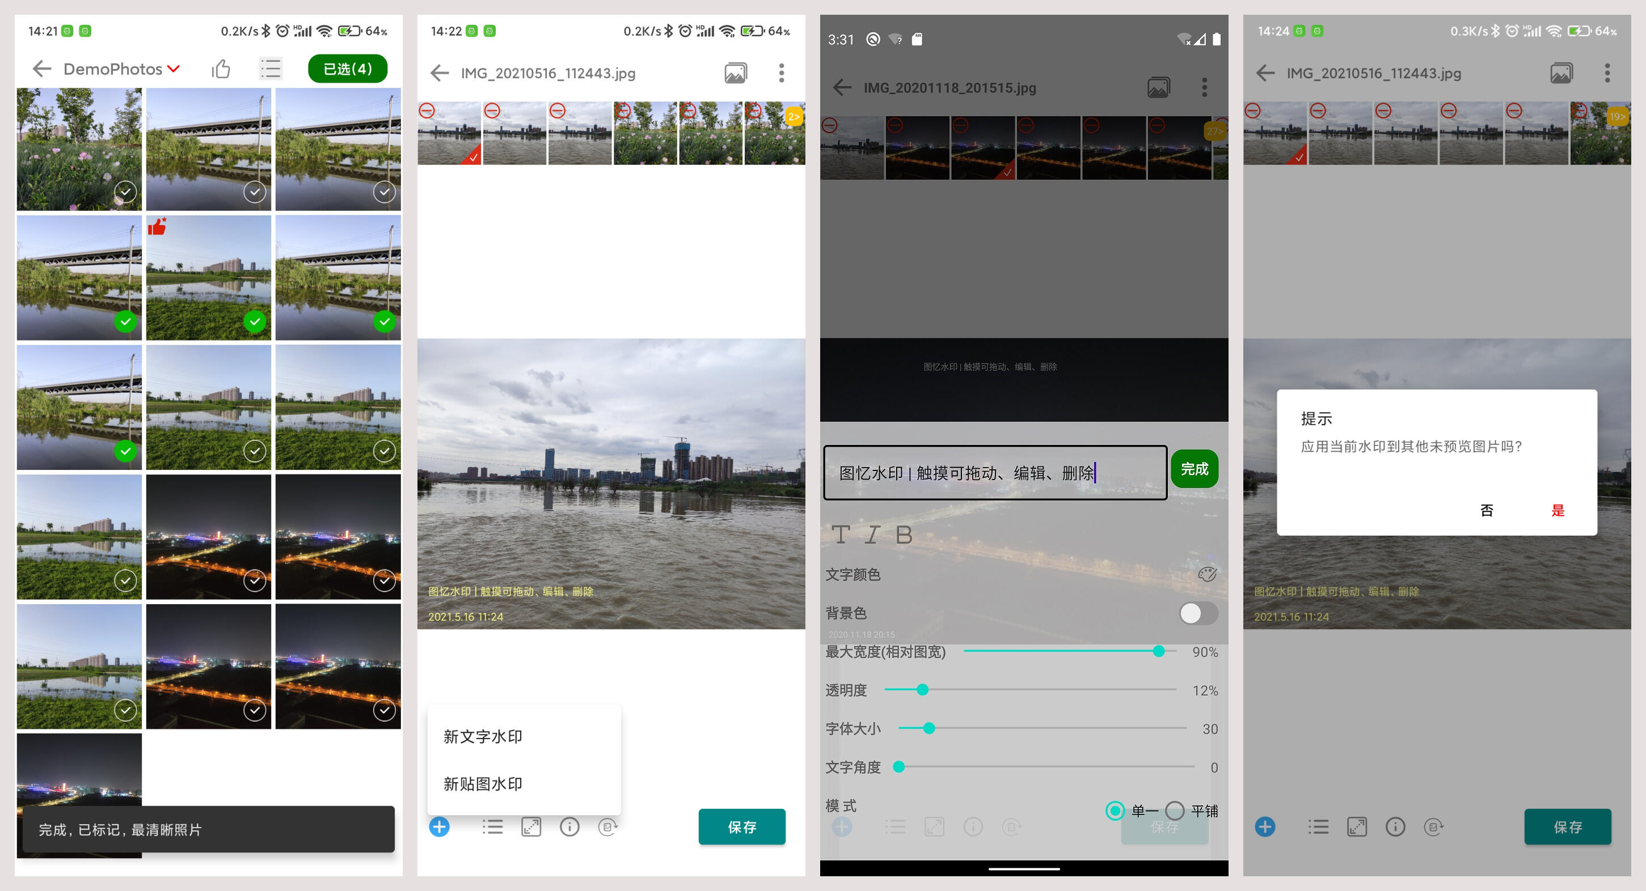This screenshot has height=891, width=1646.
Task: Open the three-dot menu beside IMG_20201118_201515.jpg
Action: (1205, 87)
